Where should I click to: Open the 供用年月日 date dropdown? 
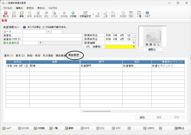[x=133, y=39]
